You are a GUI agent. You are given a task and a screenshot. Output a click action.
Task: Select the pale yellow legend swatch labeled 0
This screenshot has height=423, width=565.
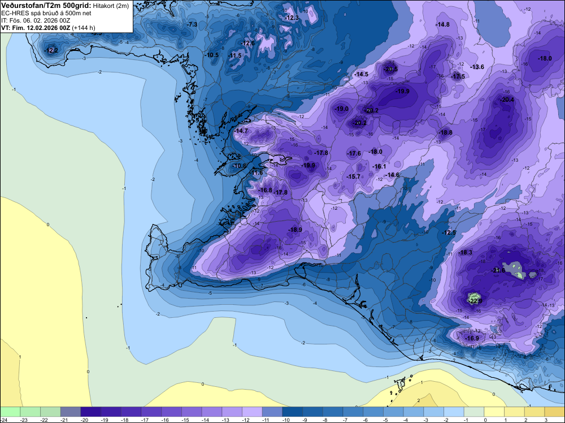(x=494, y=412)
